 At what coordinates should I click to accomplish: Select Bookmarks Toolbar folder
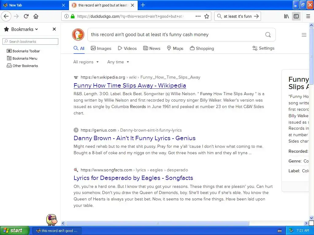coord(23,51)
